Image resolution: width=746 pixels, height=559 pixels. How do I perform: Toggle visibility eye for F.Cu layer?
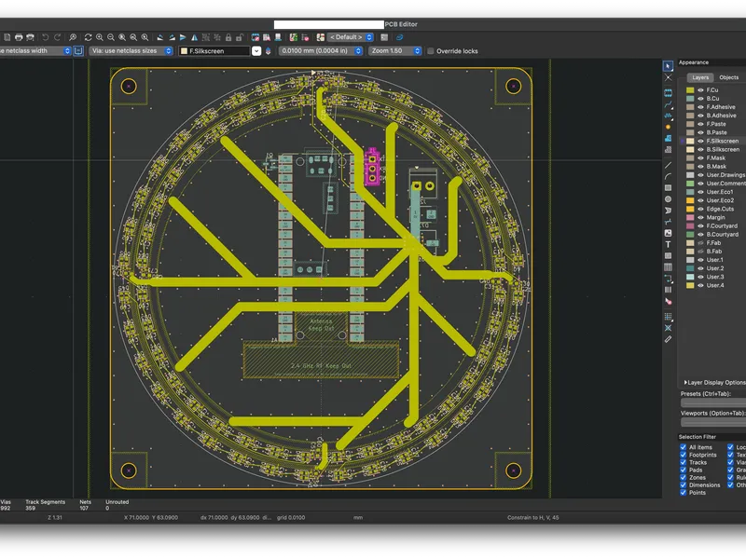click(x=700, y=89)
